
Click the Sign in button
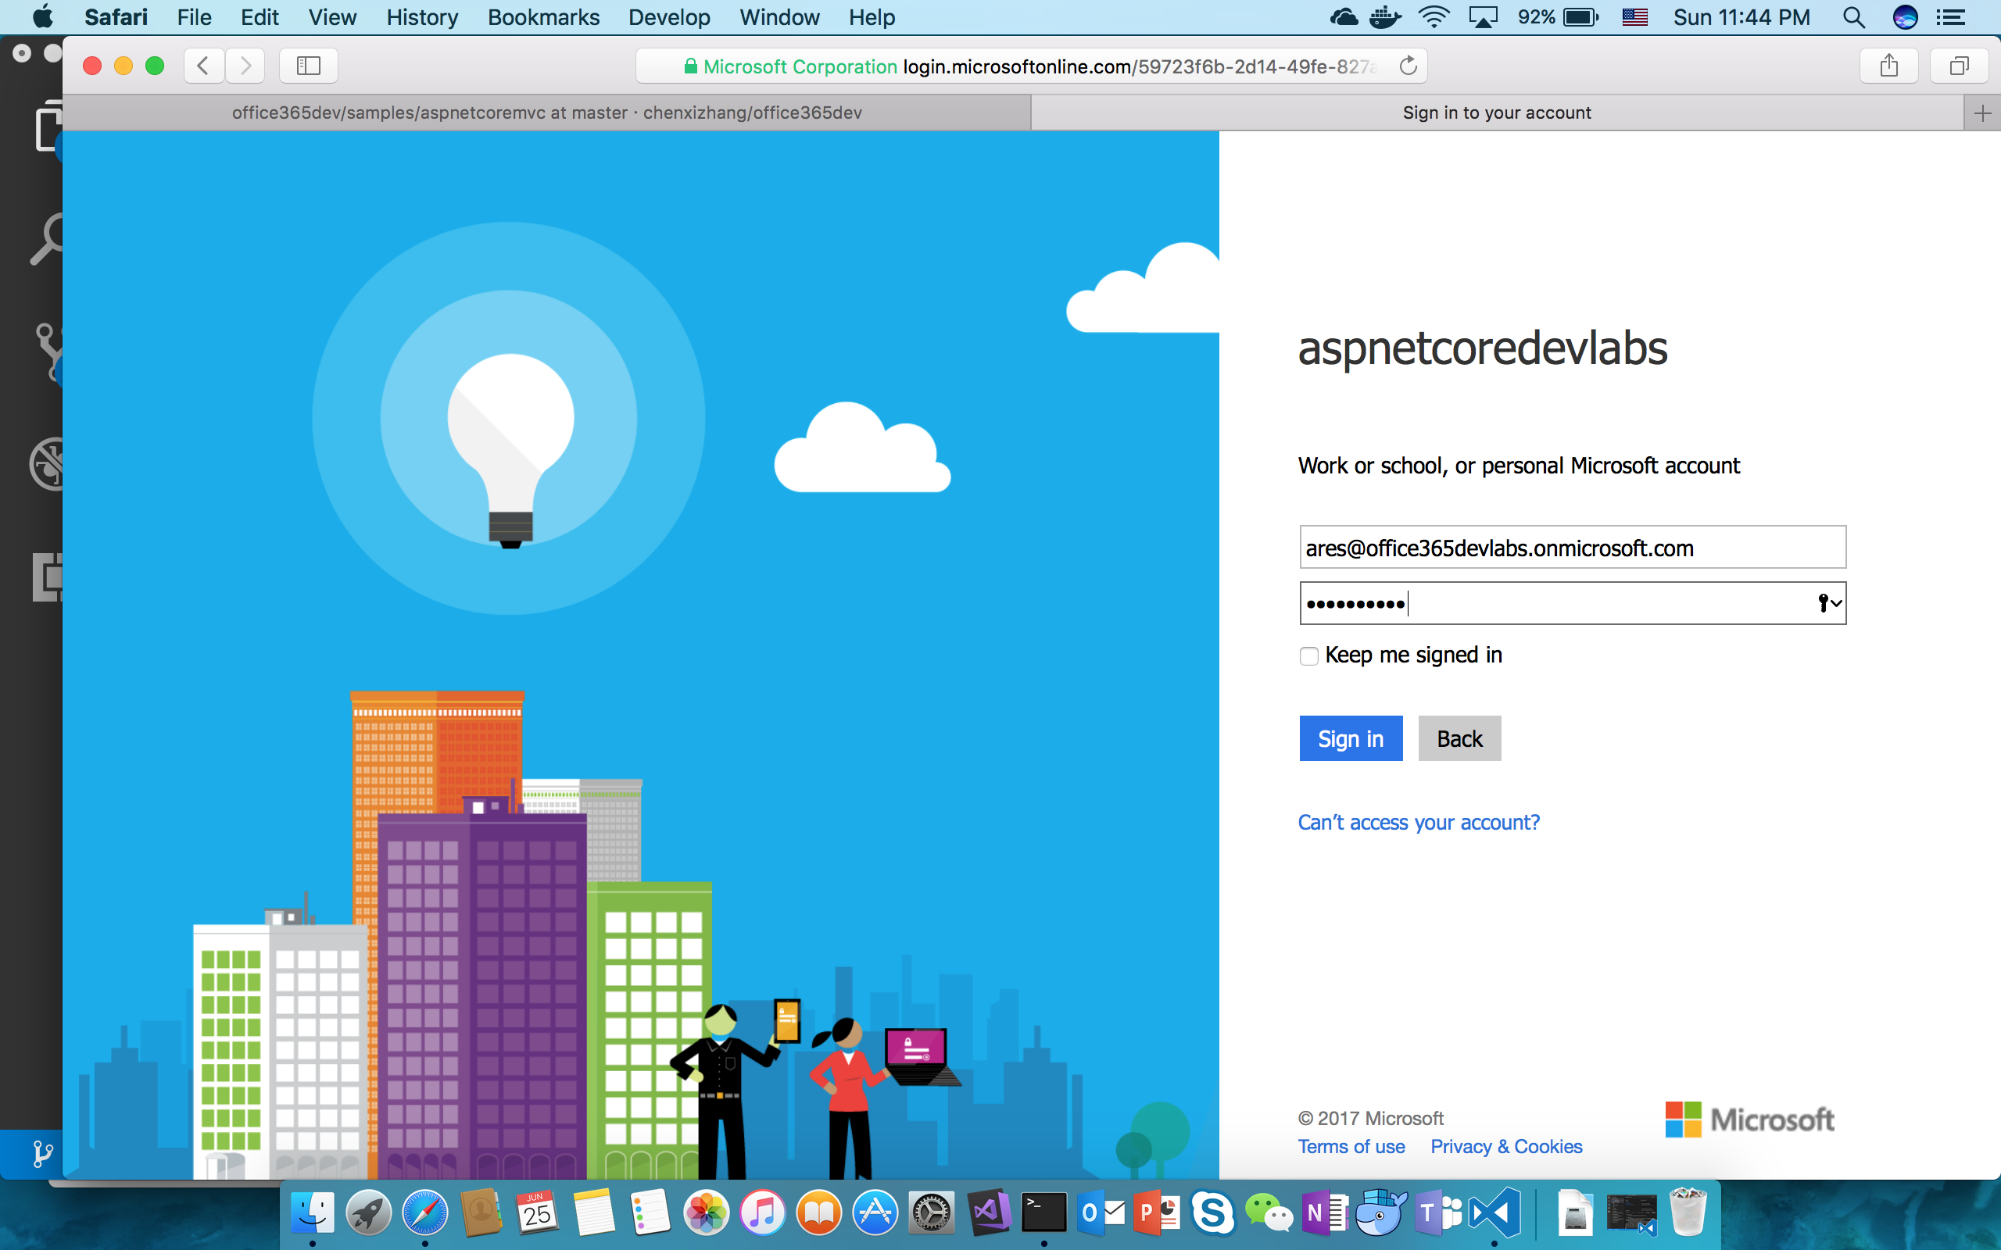tap(1350, 738)
